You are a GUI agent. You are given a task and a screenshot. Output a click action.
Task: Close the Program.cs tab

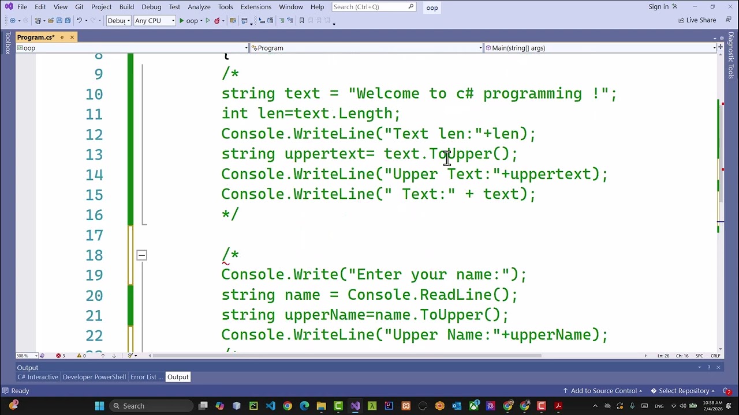coord(72,37)
